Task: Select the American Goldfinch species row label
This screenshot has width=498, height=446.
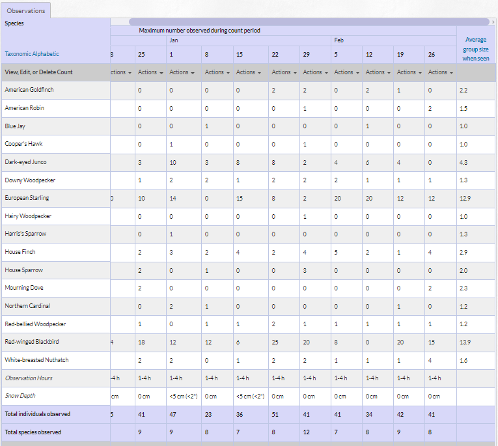Action: point(29,90)
